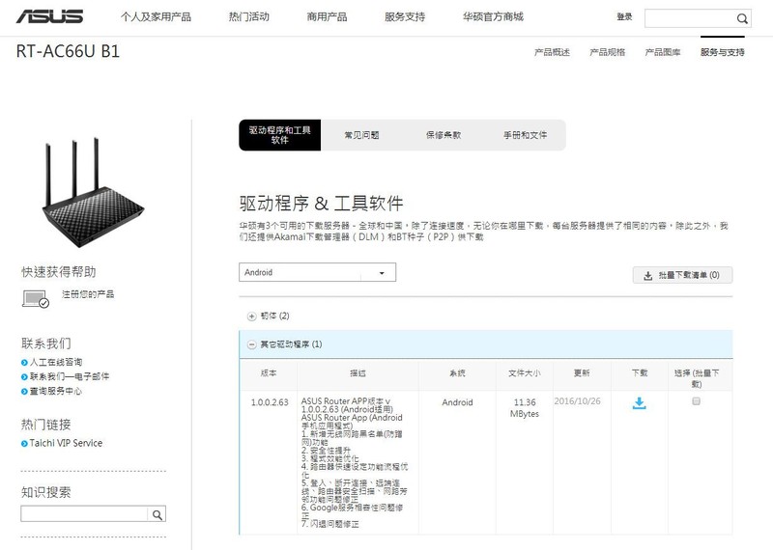Open 联系我们—电子邮件 link

coord(69,376)
